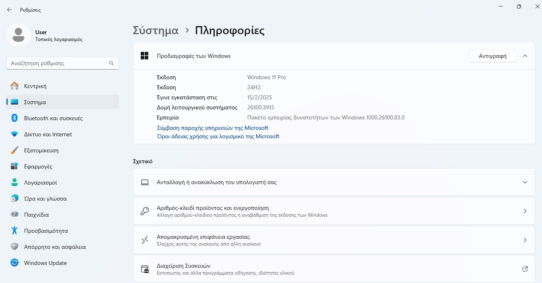Screen dimensions: 542x283
Task: Click the Δομή λειτουργικού συστήματος label
Action: [x=197, y=107]
